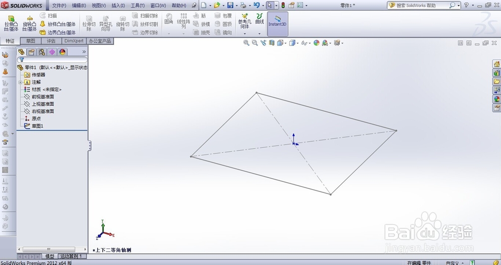Click the Edit Appearance color ball icon
Image resolution: width=501 pixels, height=265 pixels.
coord(316,42)
